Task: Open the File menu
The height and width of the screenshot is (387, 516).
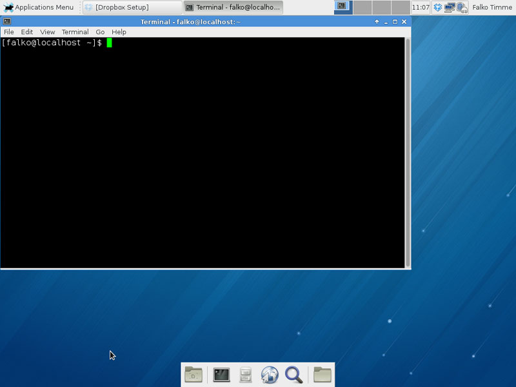Action: point(9,32)
